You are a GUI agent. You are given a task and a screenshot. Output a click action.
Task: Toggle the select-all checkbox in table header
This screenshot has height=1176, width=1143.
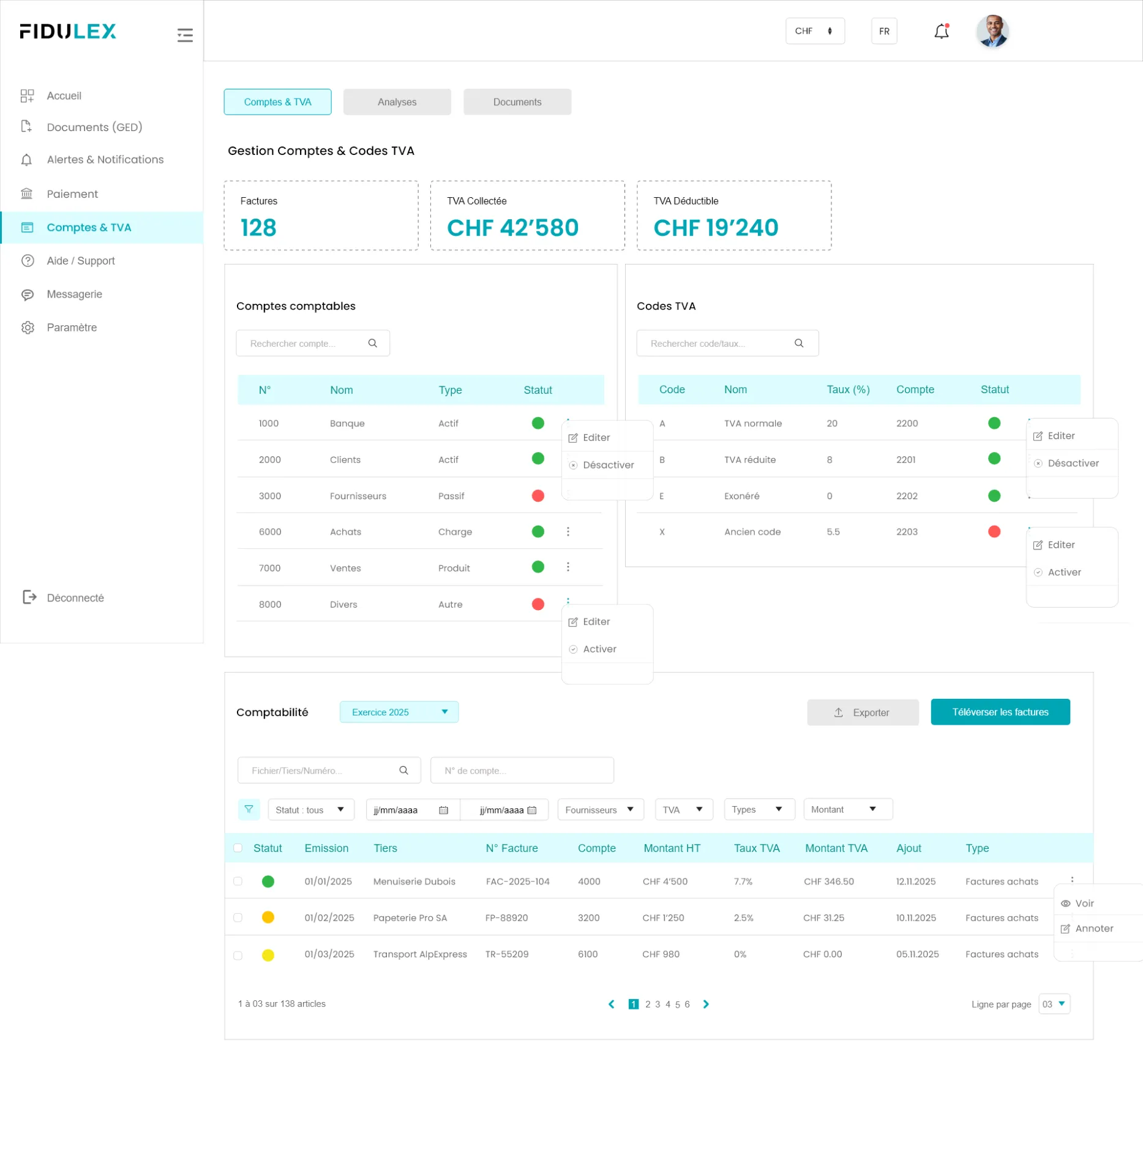tap(238, 848)
